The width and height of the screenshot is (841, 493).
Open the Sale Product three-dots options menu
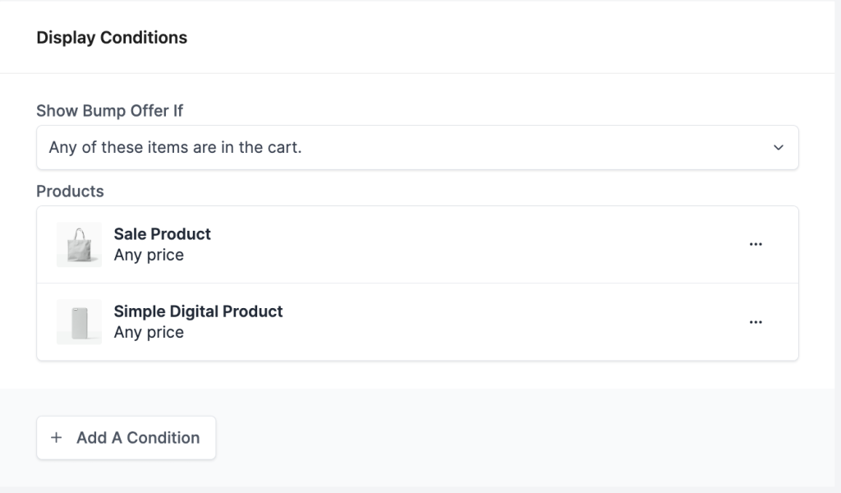point(756,244)
